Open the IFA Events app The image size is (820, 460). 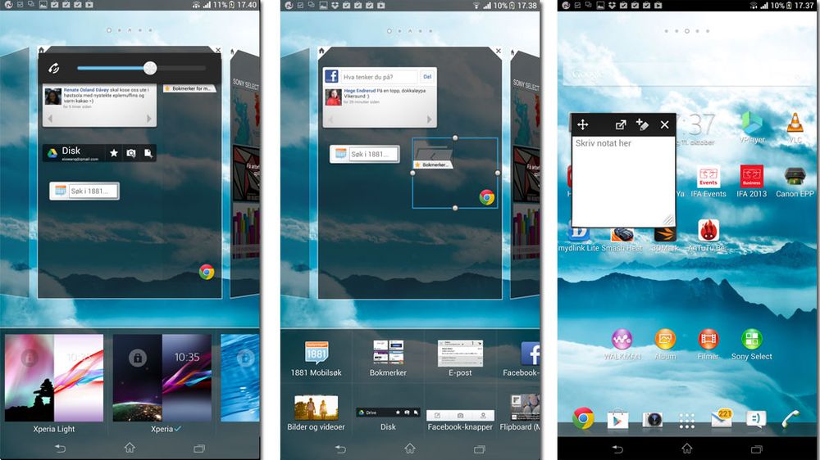(708, 182)
